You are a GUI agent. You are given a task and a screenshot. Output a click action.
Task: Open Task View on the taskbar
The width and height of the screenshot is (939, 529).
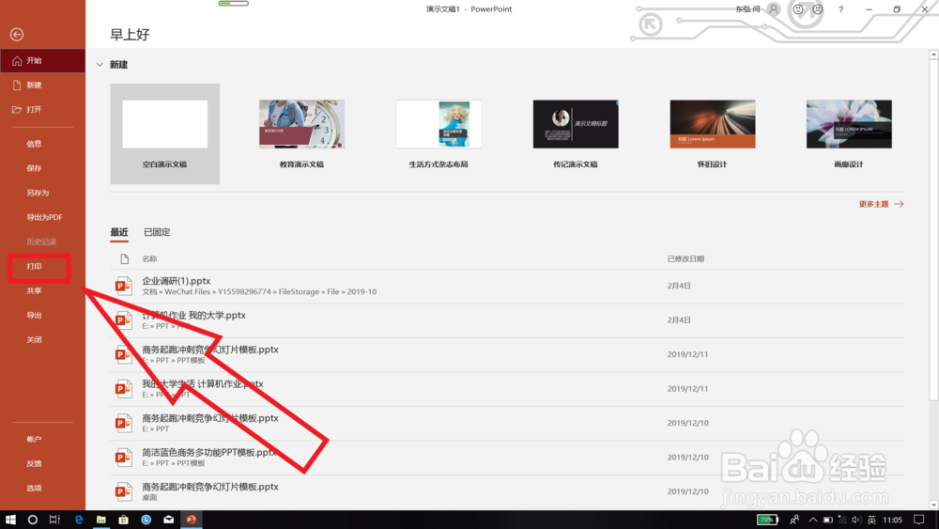coord(54,520)
